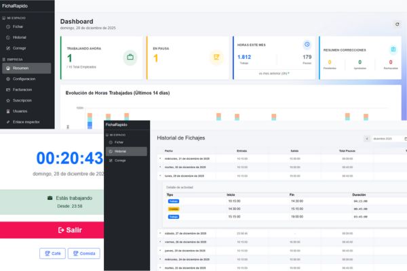Collapse the lunes 29 de diciembre row
Screen dimensions: 407x271
coord(160,175)
